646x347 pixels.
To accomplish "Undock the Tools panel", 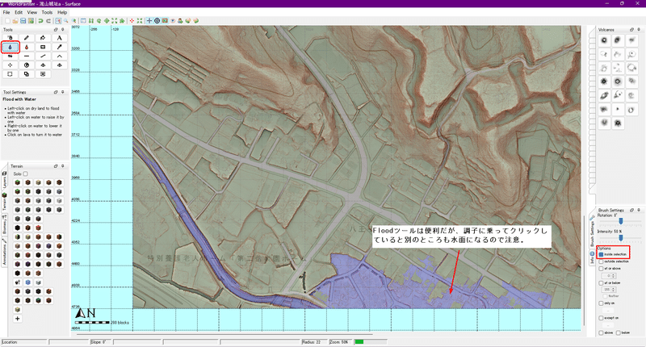I will click(56, 30).
